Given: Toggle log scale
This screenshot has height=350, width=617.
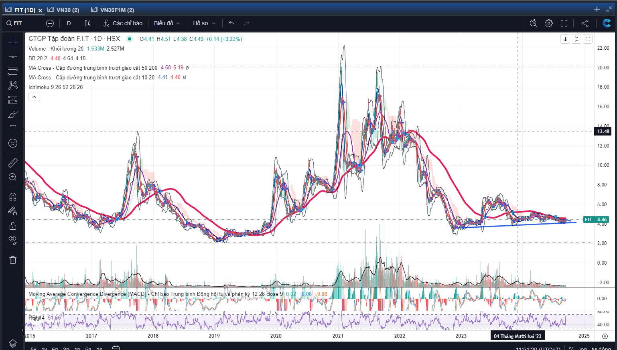Looking at the screenshot, I should click(582, 348).
